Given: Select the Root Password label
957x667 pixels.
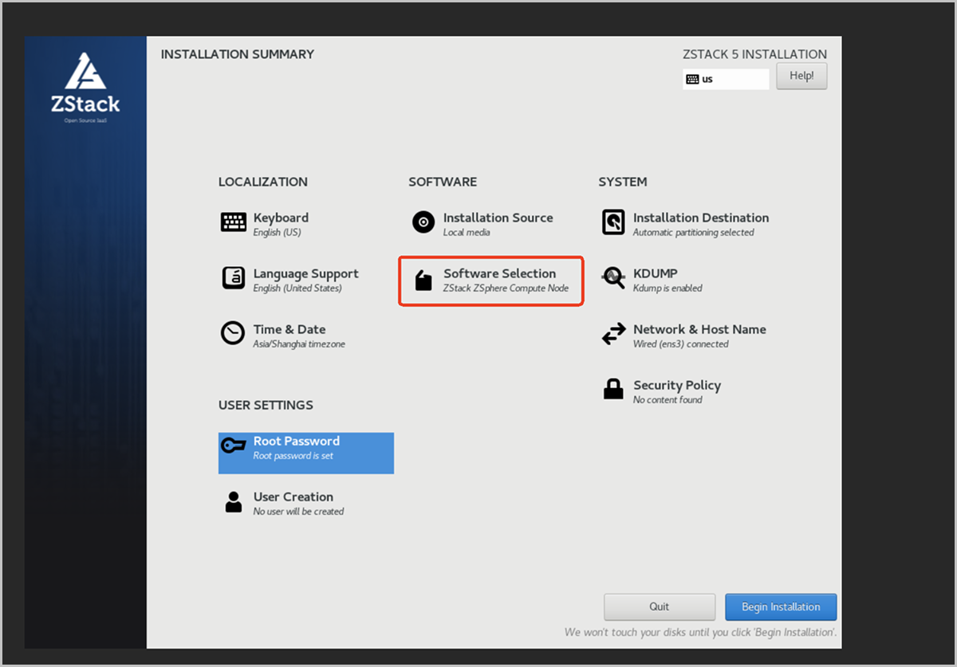Looking at the screenshot, I should 297,441.
